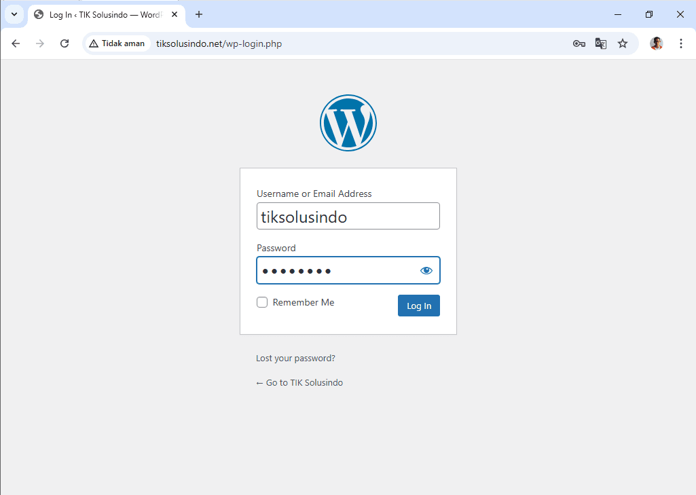Open the Lost your password link

coord(295,358)
